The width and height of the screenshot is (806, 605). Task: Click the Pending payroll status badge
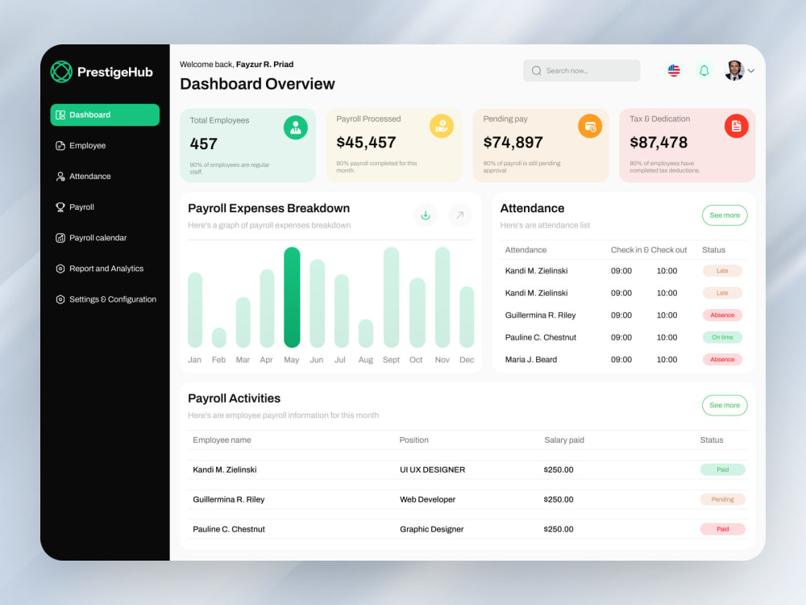click(723, 499)
